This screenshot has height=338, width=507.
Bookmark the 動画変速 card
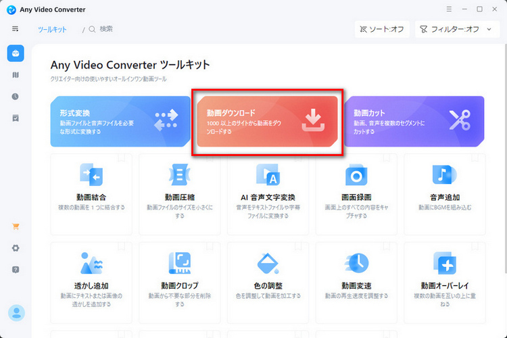pos(387,247)
